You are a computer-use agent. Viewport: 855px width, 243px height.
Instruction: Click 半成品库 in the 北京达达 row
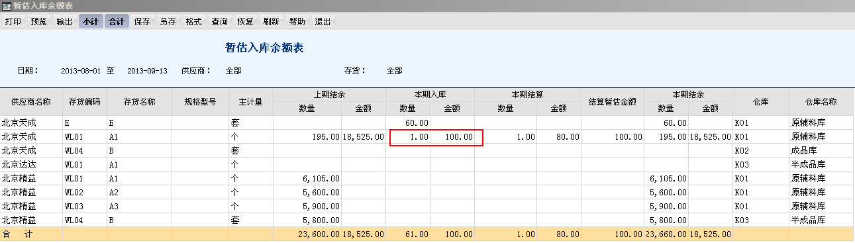[x=821, y=165]
